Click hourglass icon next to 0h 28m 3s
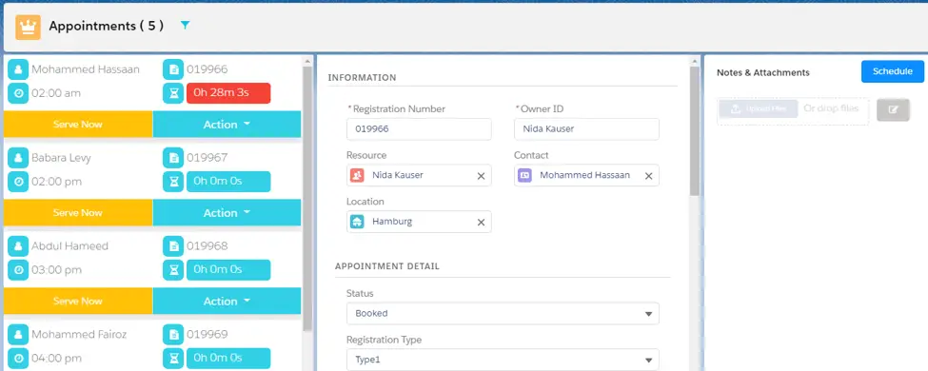The width and height of the screenshot is (928, 371). 173,93
